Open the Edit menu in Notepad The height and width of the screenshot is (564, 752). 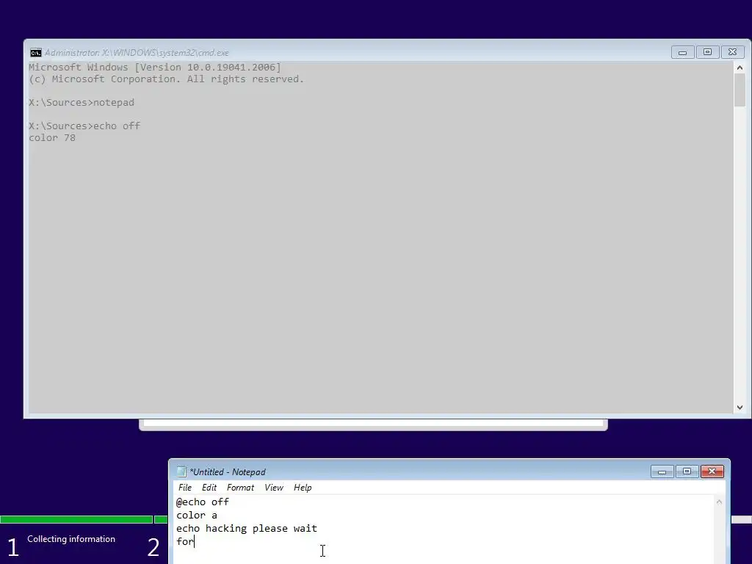[209, 488]
